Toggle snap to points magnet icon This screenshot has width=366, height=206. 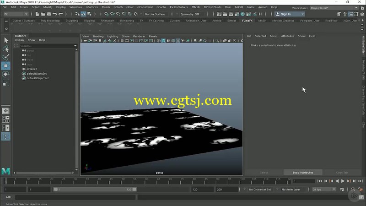(x=118, y=14)
